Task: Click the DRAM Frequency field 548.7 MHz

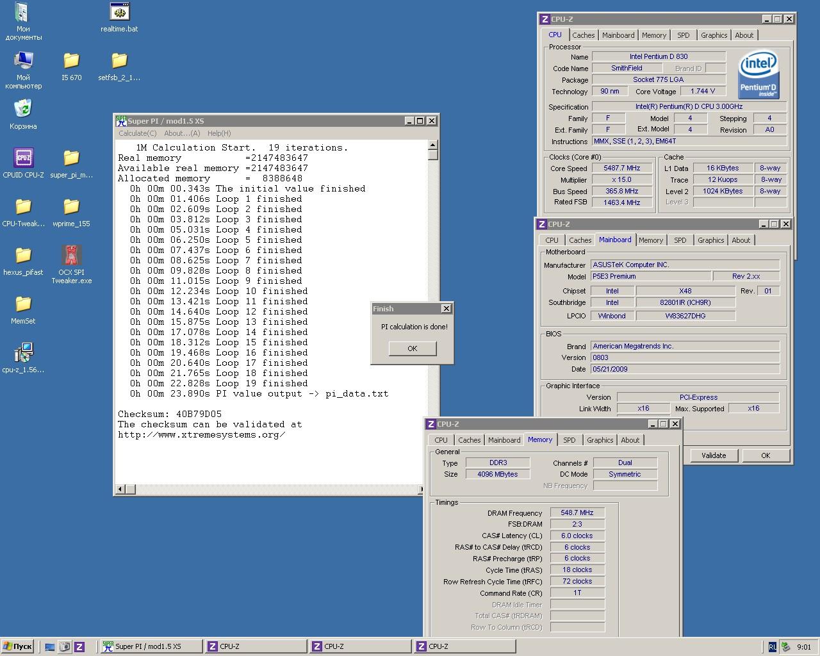Action: coord(577,512)
